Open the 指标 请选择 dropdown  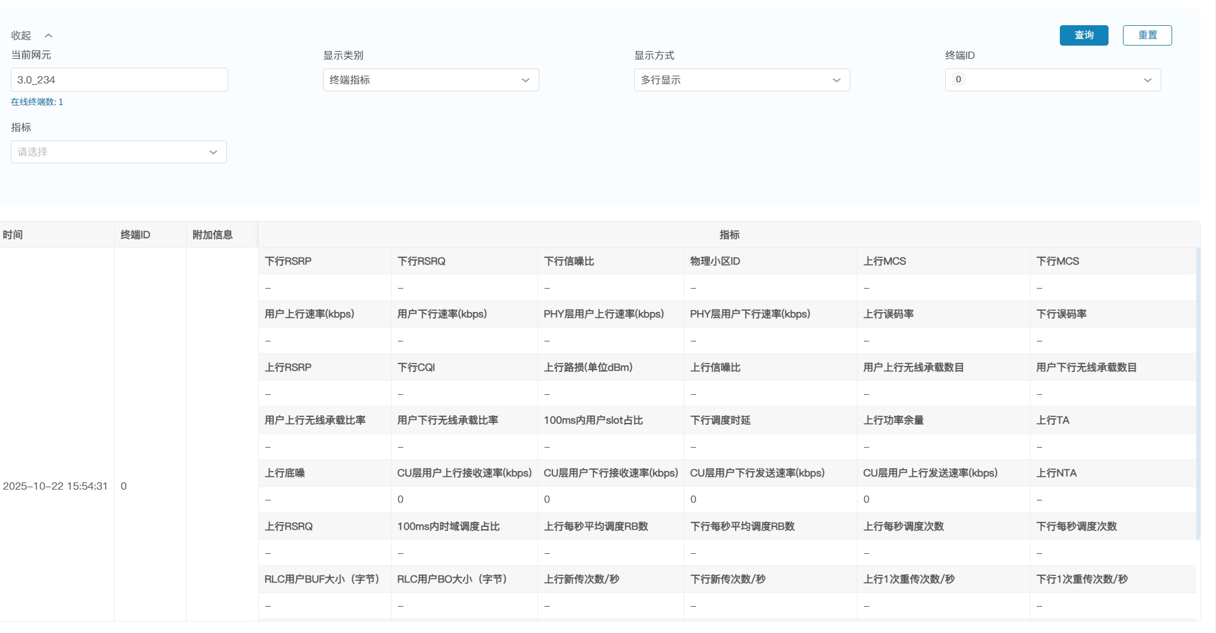tap(118, 152)
